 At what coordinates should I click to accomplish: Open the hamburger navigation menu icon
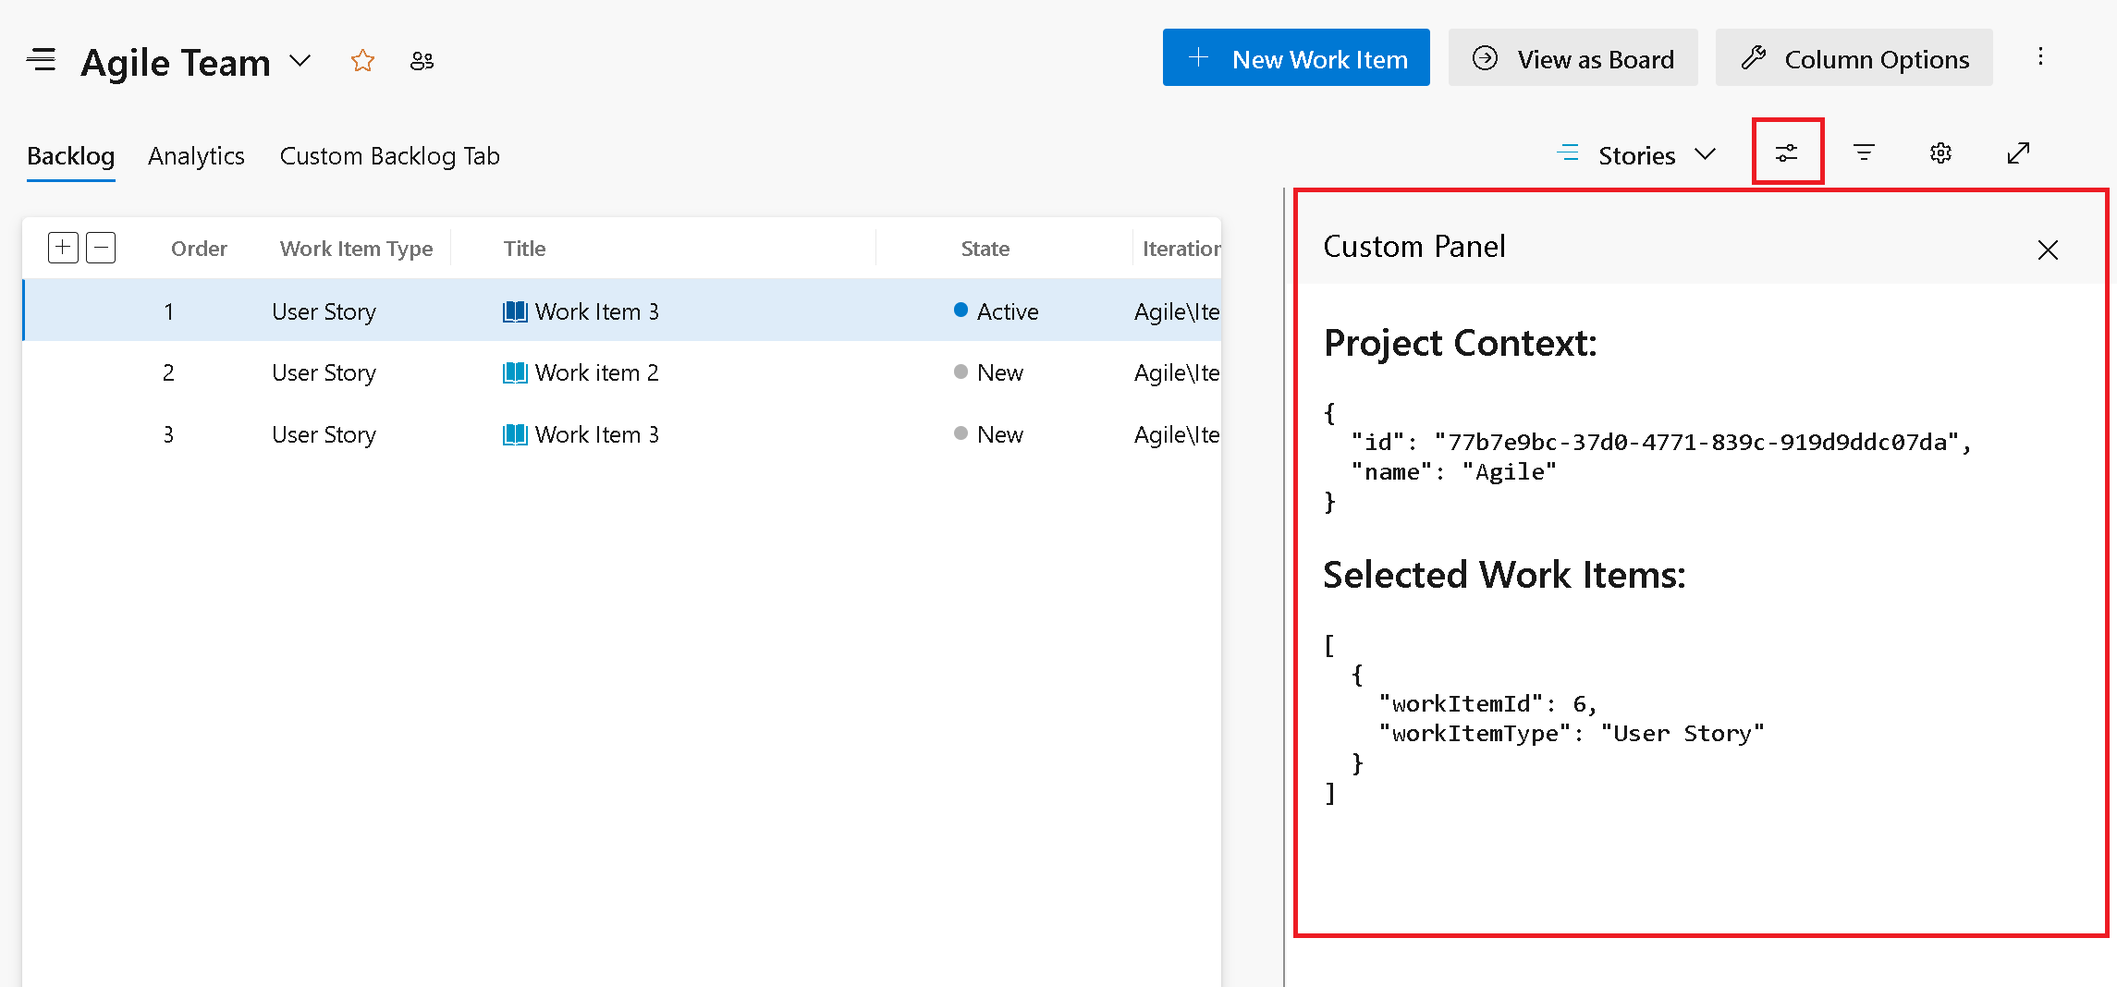point(41,60)
